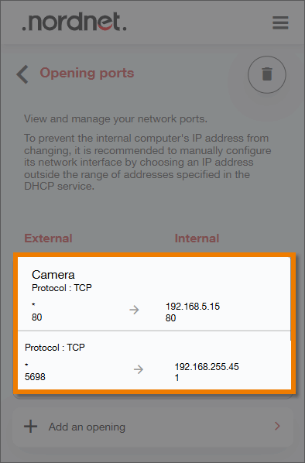Screen dimensions: 305x463
Task: Click the trash delete icon
Action: click(267, 74)
